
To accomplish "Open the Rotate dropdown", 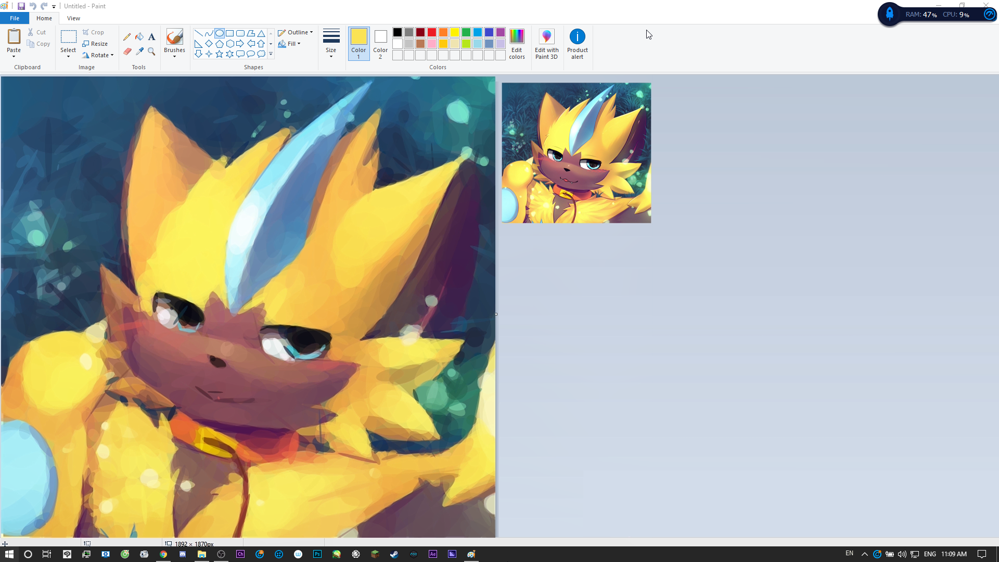I will tap(98, 55).
